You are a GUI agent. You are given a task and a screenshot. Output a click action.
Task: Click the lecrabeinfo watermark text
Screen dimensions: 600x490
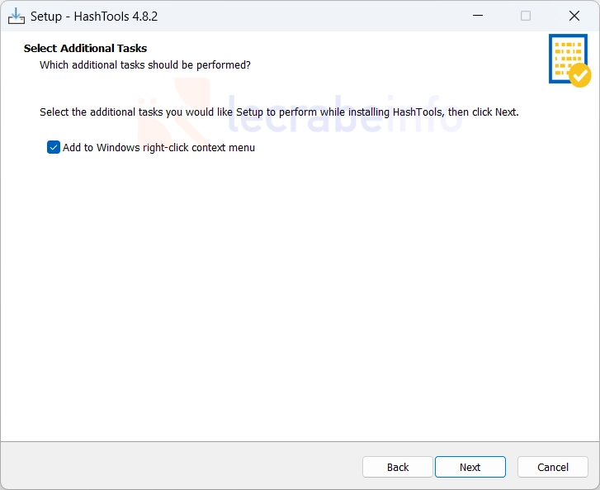(x=344, y=114)
